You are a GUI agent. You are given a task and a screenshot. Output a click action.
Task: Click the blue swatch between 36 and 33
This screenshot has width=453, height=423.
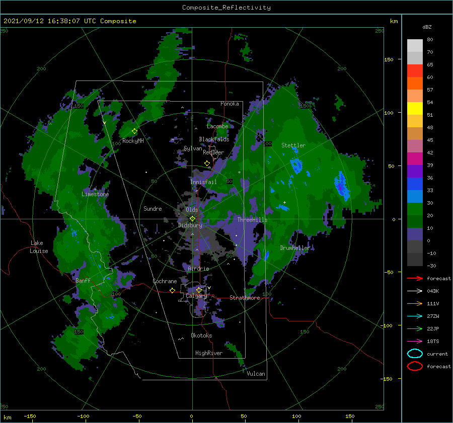(x=415, y=184)
